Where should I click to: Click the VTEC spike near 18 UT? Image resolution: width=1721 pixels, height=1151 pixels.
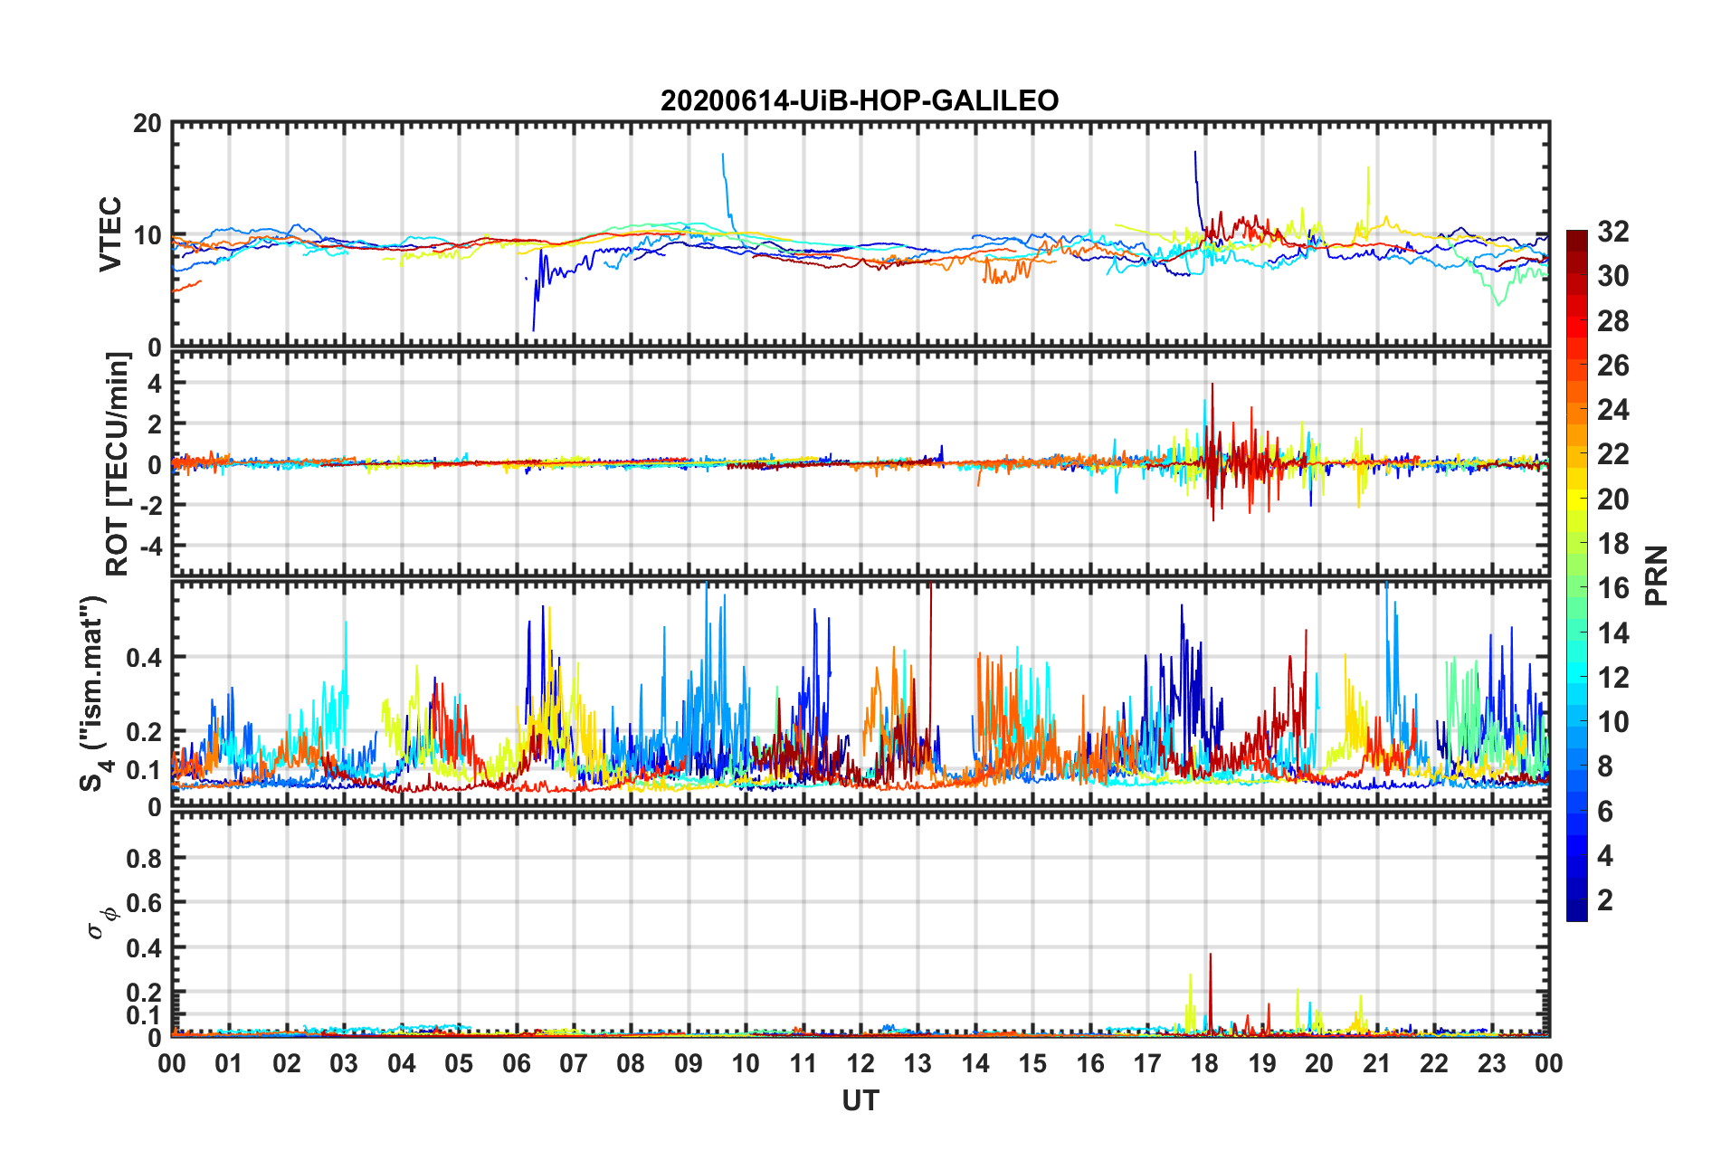point(1196,172)
